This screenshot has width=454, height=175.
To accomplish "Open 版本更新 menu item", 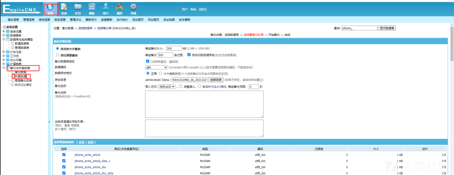I will pos(185,20).
